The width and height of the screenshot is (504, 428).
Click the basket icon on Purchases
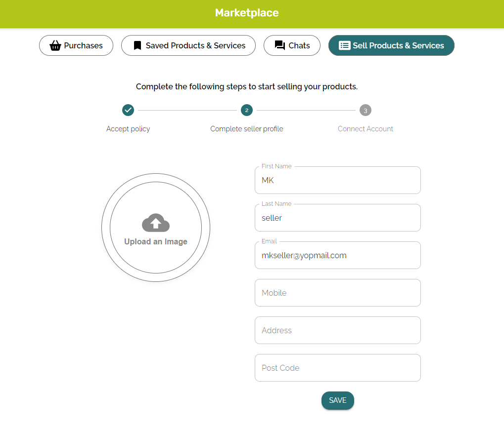(55, 45)
